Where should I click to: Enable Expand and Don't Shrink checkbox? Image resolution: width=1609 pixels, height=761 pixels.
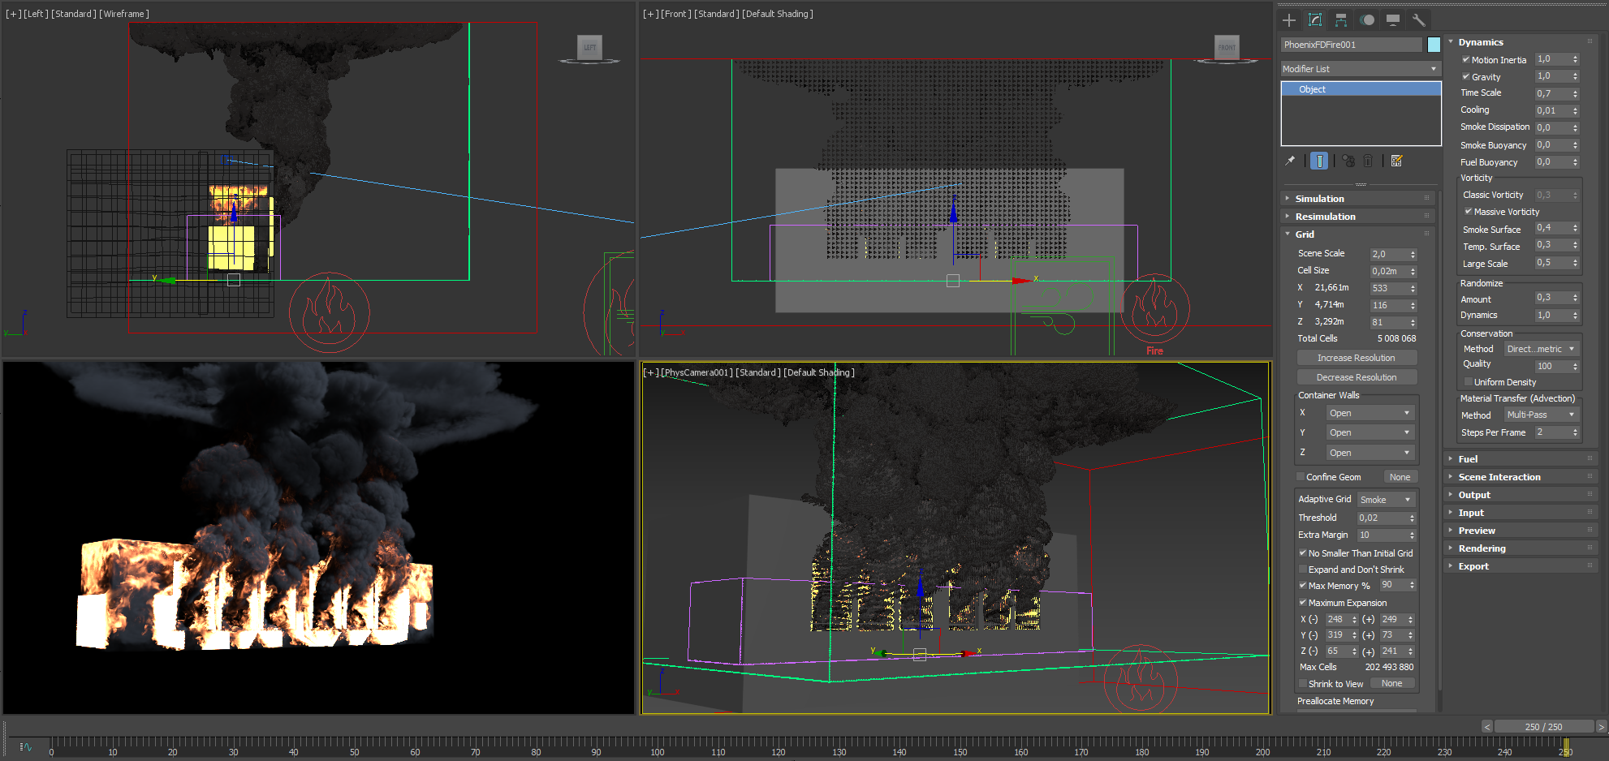pyautogui.click(x=1303, y=570)
